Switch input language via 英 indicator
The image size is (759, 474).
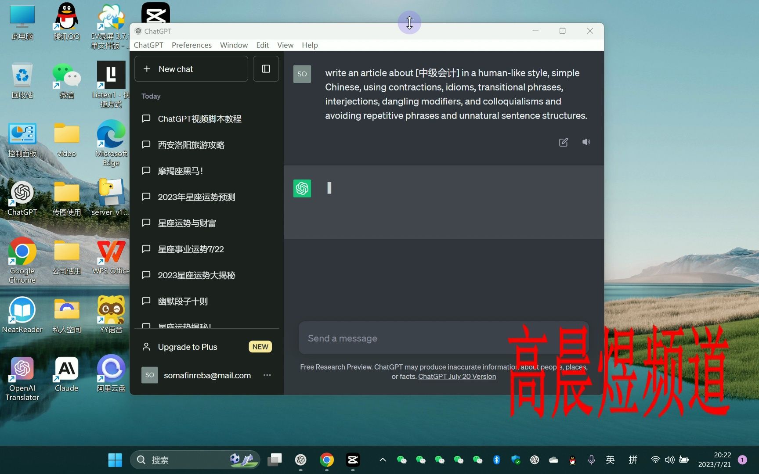(x=610, y=460)
